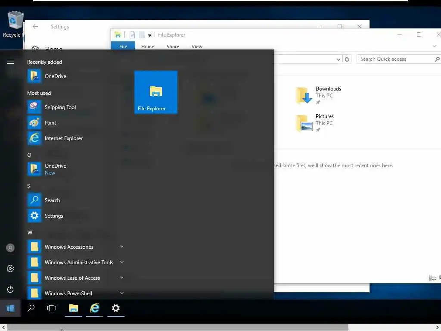Launch Internet Explorer from Start menu list

pyautogui.click(x=76, y=138)
